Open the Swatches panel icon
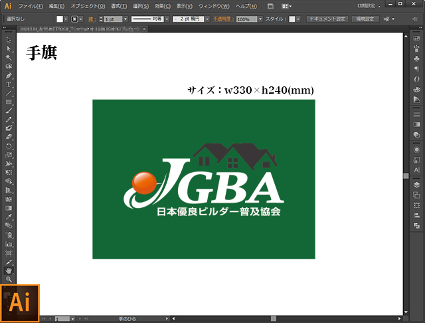Image resolution: width=425 pixels, height=323 pixels. 416,39
